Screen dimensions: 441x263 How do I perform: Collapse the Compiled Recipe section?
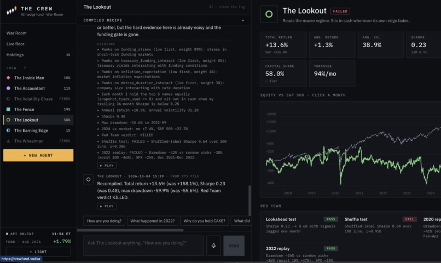pos(243,20)
